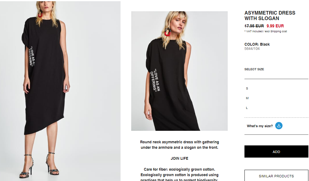Image resolution: width=309 pixels, height=181 pixels.
Task: Click the Round neck asymmetric dress description
Action: (179, 145)
